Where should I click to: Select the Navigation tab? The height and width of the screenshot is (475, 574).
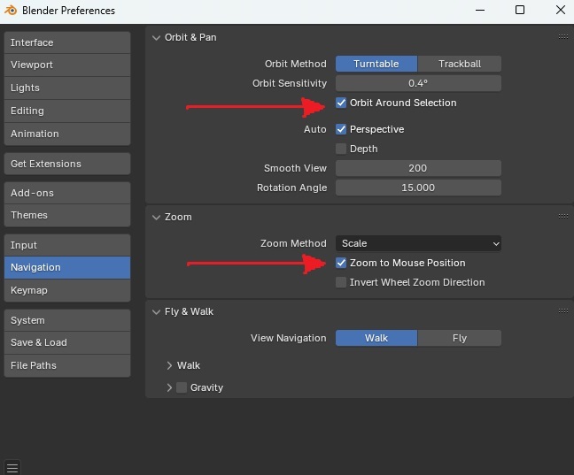67,268
